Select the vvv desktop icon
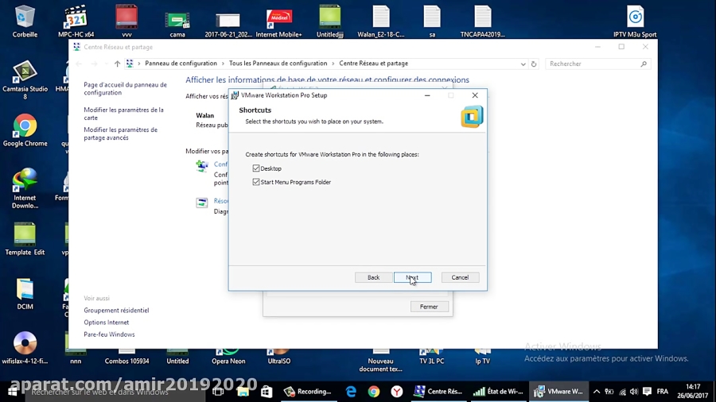 (x=126, y=21)
